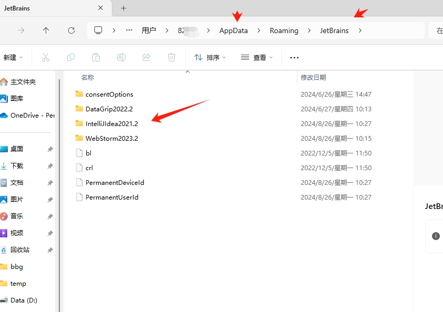Screen dimensions: 443x312
Task: Click the Delete trash bin icon
Action: (x=172, y=57)
